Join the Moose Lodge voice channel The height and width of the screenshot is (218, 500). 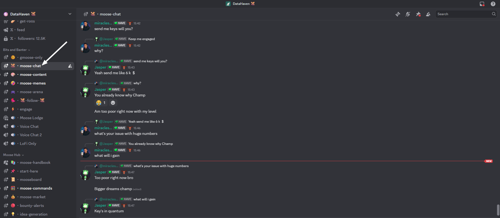[x=31, y=118]
